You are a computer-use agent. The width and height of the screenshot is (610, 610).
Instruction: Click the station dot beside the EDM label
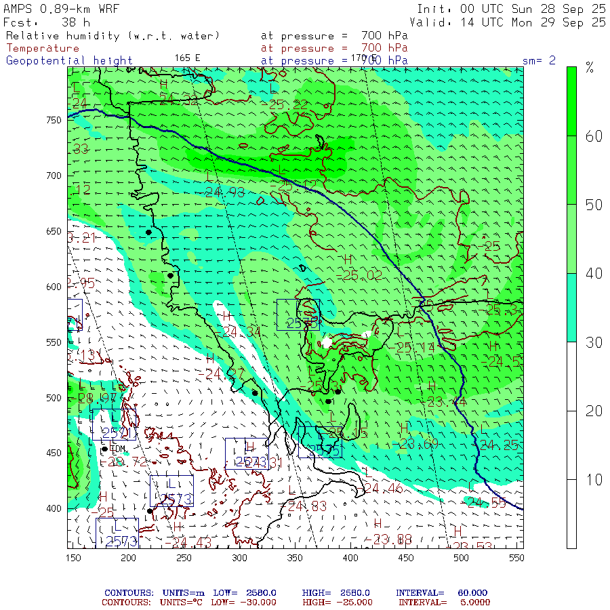click(x=104, y=449)
